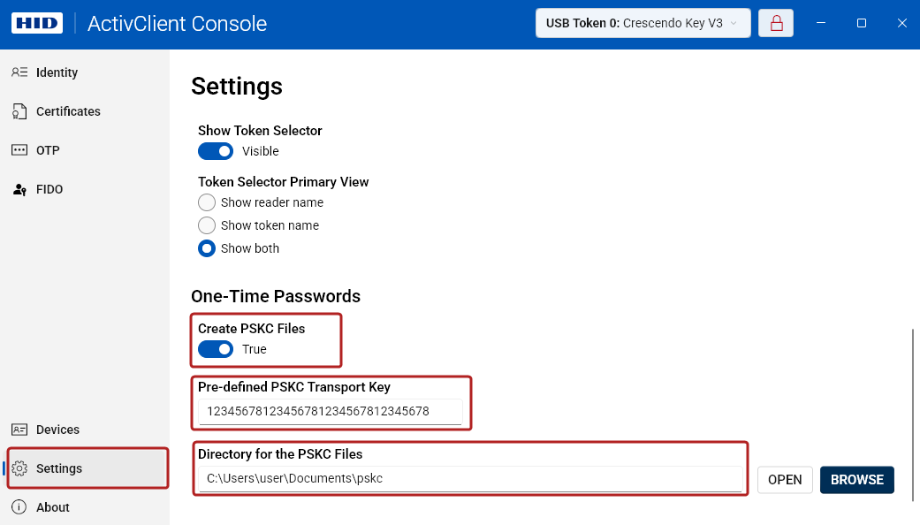Click the red padlock icon button
920x525 pixels.
tap(776, 24)
